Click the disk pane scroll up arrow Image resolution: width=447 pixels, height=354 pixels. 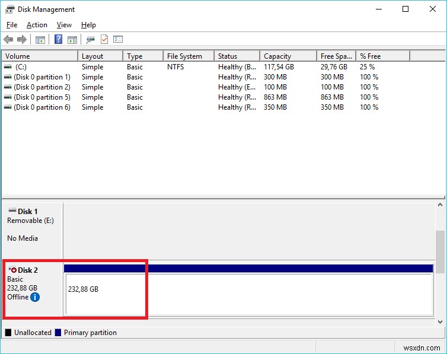(440, 205)
